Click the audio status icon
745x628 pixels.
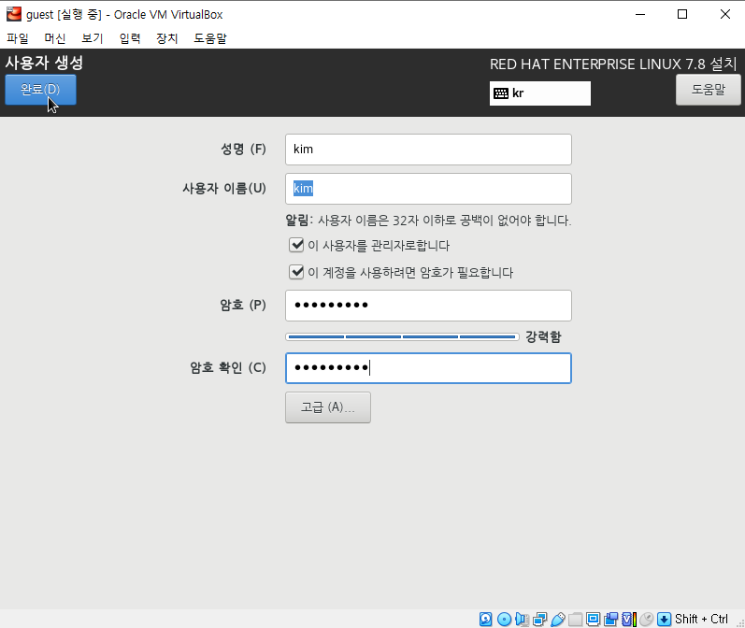tap(522, 619)
